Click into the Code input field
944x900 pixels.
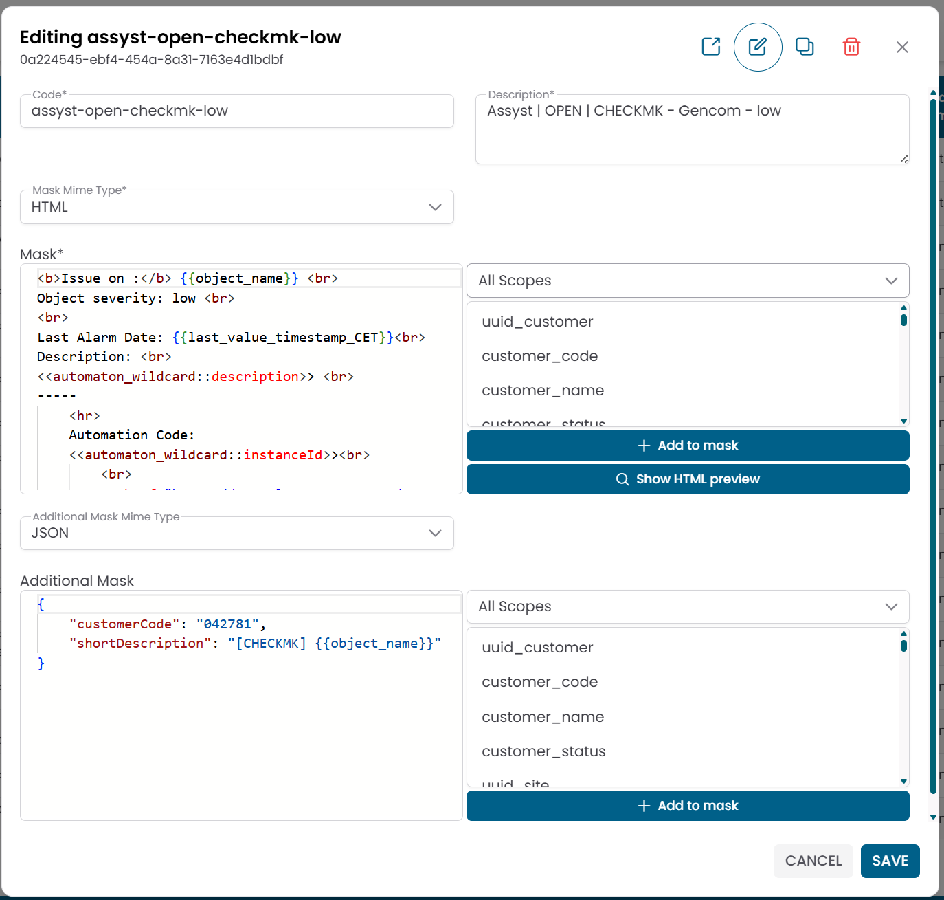pos(236,111)
